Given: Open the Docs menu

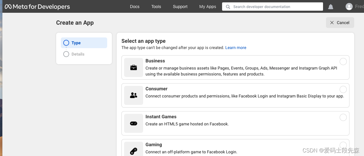Looking at the screenshot, I should pyautogui.click(x=134, y=7).
